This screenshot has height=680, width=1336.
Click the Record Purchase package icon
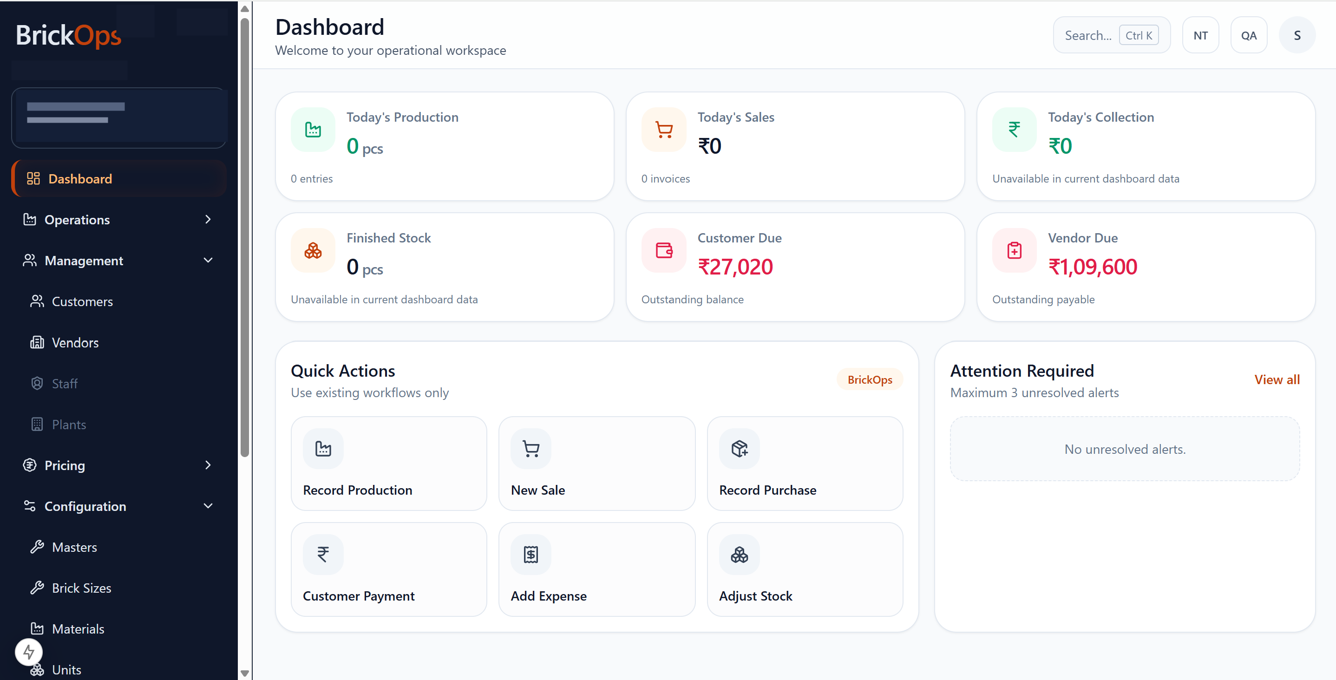740,449
